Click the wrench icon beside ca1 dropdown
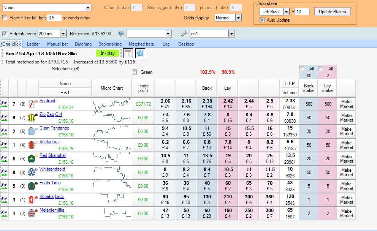Image resolution: width=377 pixels, height=231 pixels. coord(184,34)
